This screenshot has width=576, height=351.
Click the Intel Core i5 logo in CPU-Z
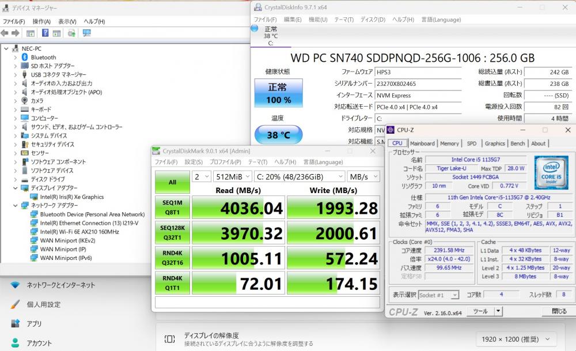pyautogui.click(x=551, y=172)
